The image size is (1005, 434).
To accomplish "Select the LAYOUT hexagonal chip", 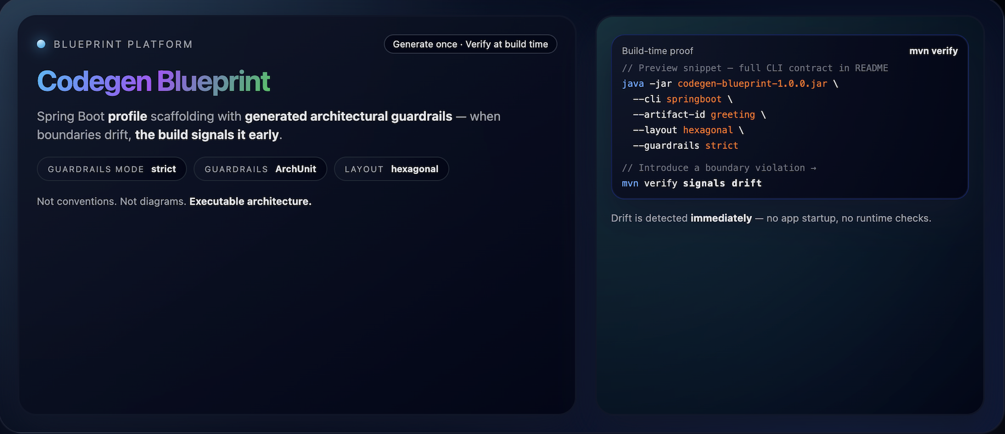I will (391, 169).
